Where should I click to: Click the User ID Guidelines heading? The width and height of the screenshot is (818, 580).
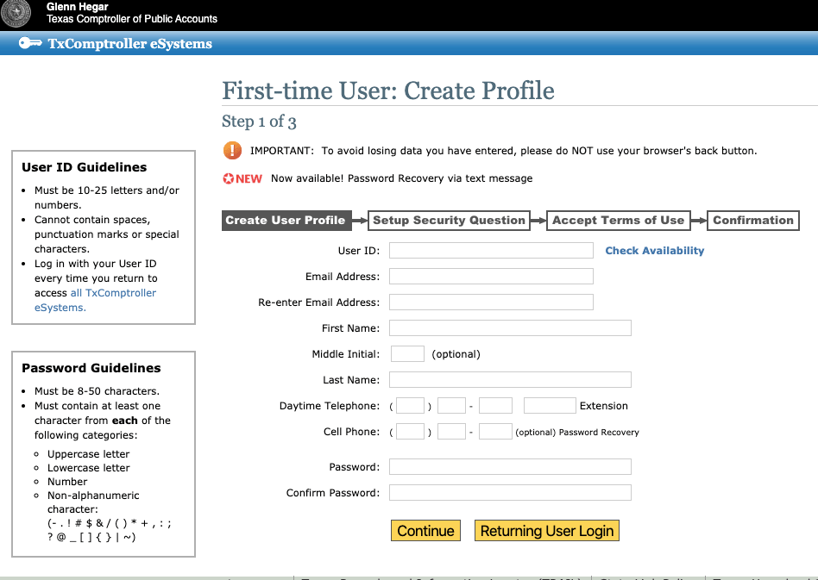point(84,167)
